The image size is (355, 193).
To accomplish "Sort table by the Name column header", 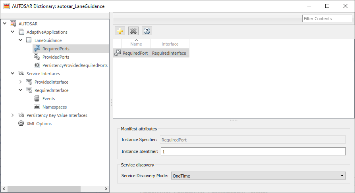I will coord(136,44).
